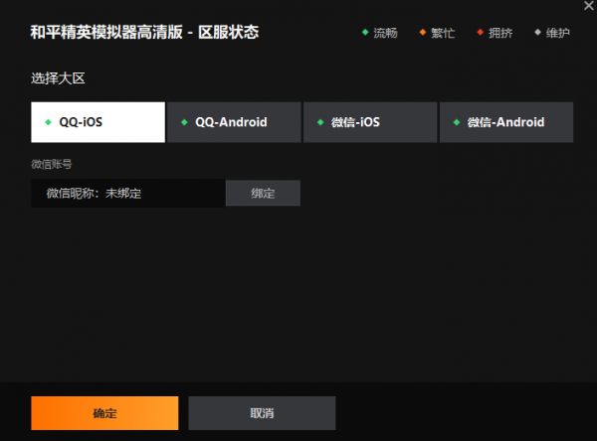Click the 绑定 bind button
This screenshot has width=597, height=441.
click(263, 193)
